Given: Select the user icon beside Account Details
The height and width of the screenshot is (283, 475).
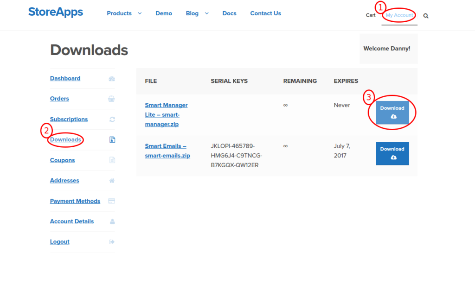Looking at the screenshot, I should pos(112,221).
